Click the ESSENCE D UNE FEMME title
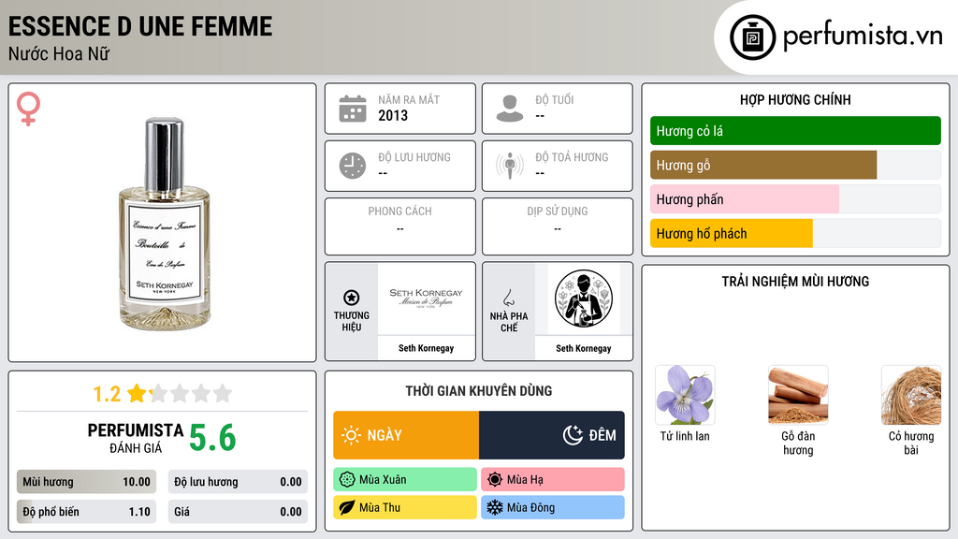The width and height of the screenshot is (958, 539). tap(140, 26)
